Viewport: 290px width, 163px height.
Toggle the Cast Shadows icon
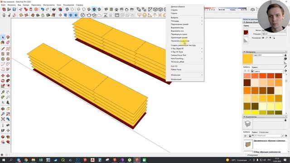(274, 38)
